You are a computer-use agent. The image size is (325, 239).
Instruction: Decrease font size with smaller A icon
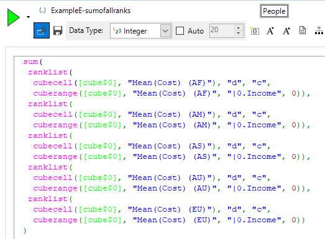[x=270, y=31]
